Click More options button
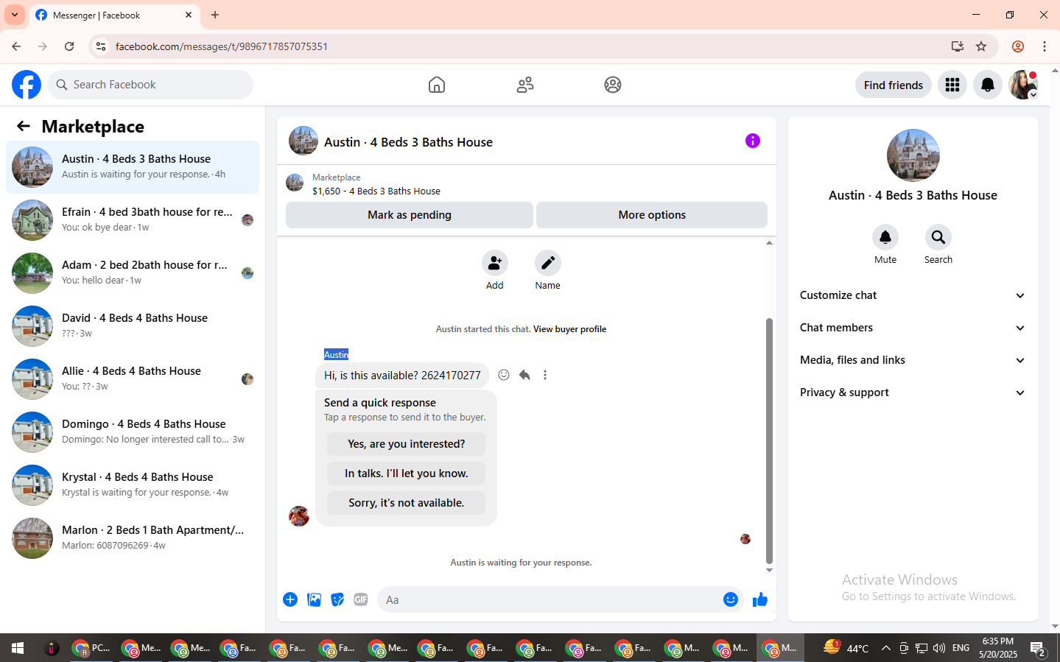Image resolution: width=1060 pixels, height=662 pixels. point(652,215)
